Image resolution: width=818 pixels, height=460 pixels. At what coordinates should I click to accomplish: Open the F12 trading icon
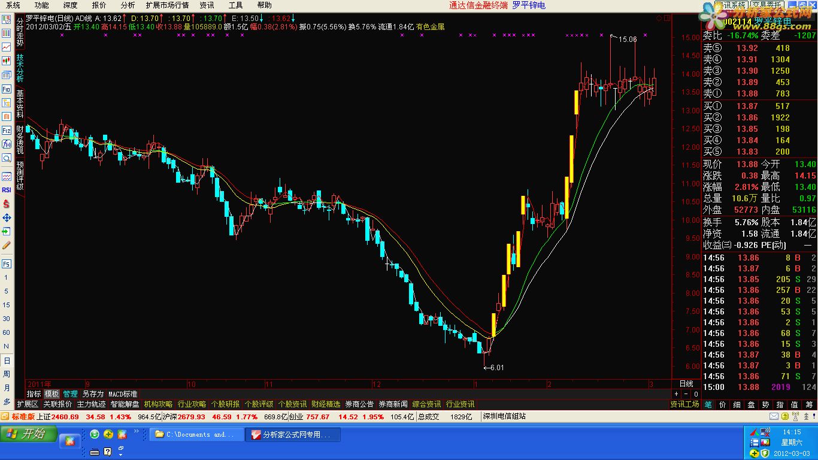7,131
